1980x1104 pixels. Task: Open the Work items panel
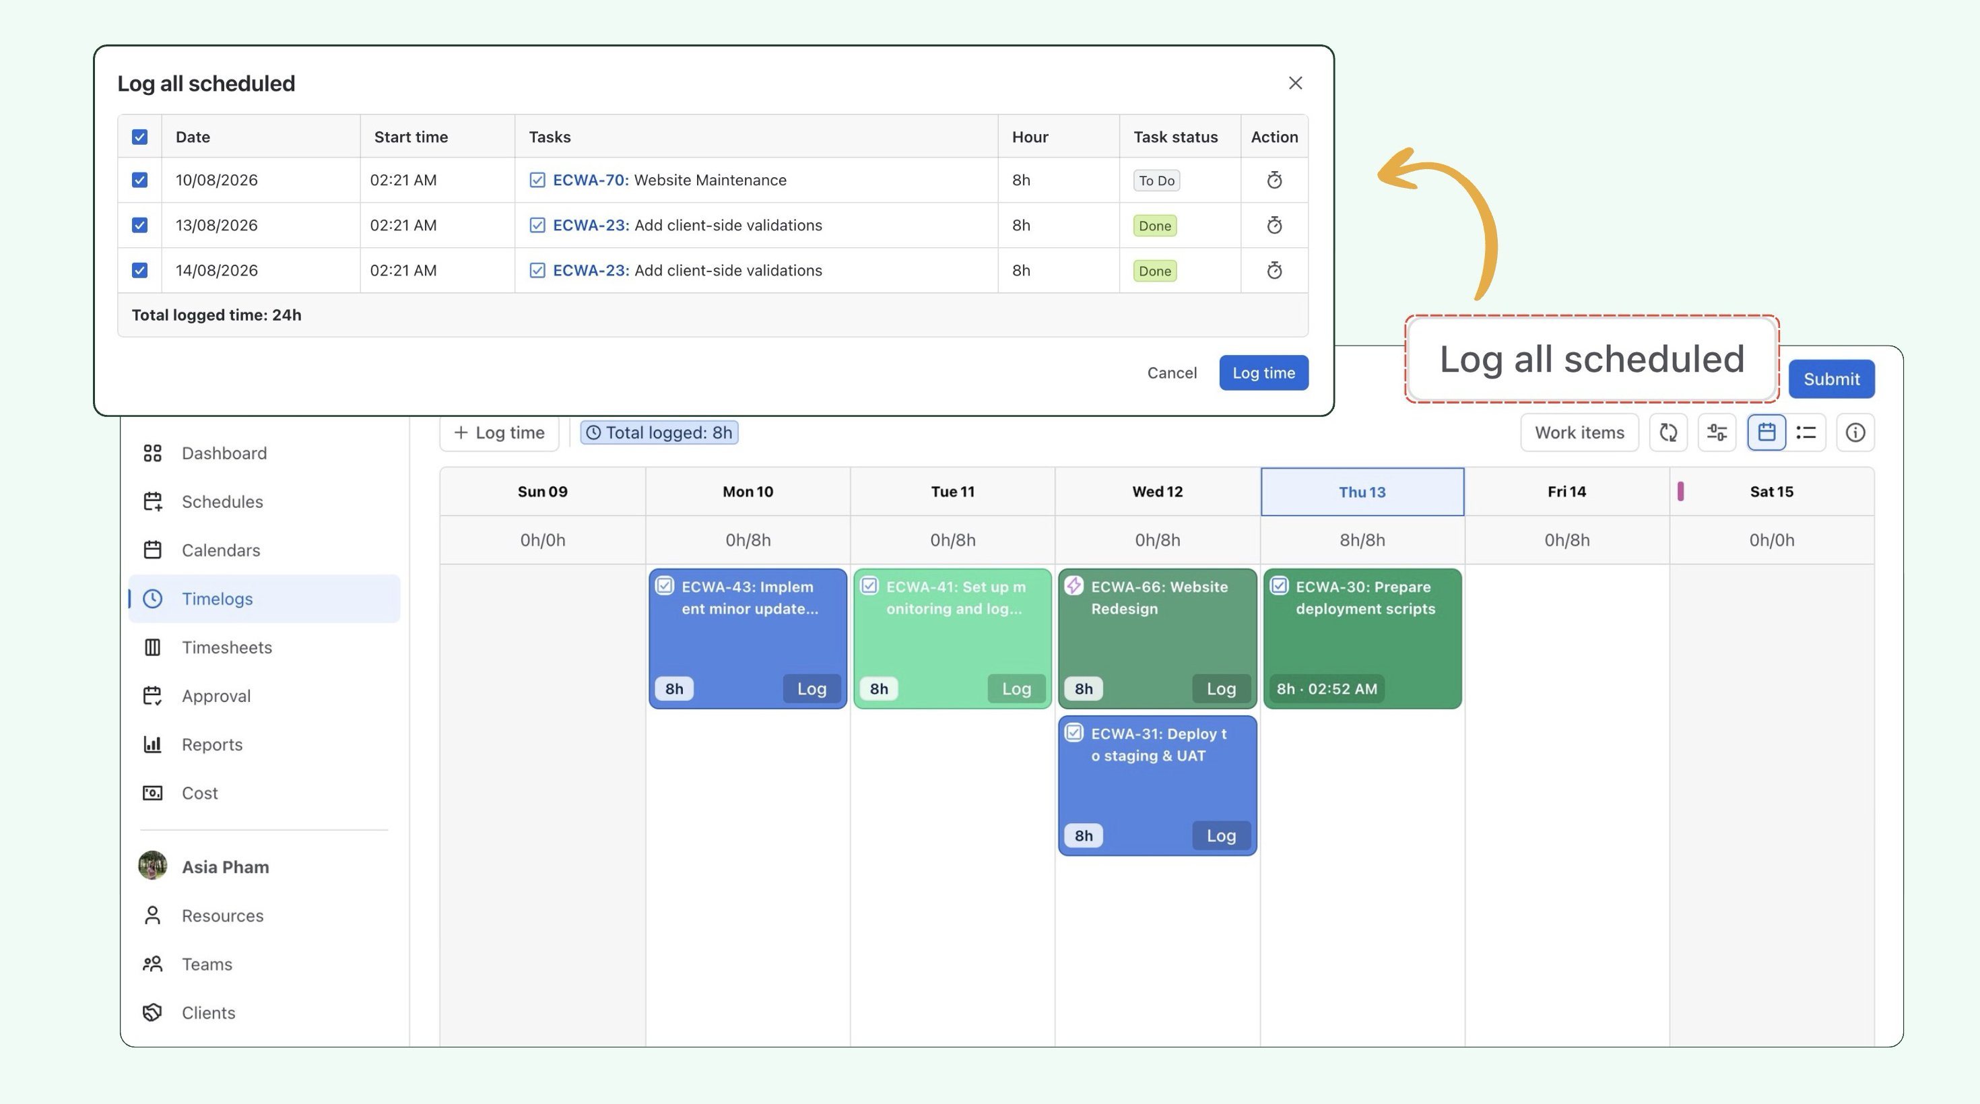point(1579,433)
